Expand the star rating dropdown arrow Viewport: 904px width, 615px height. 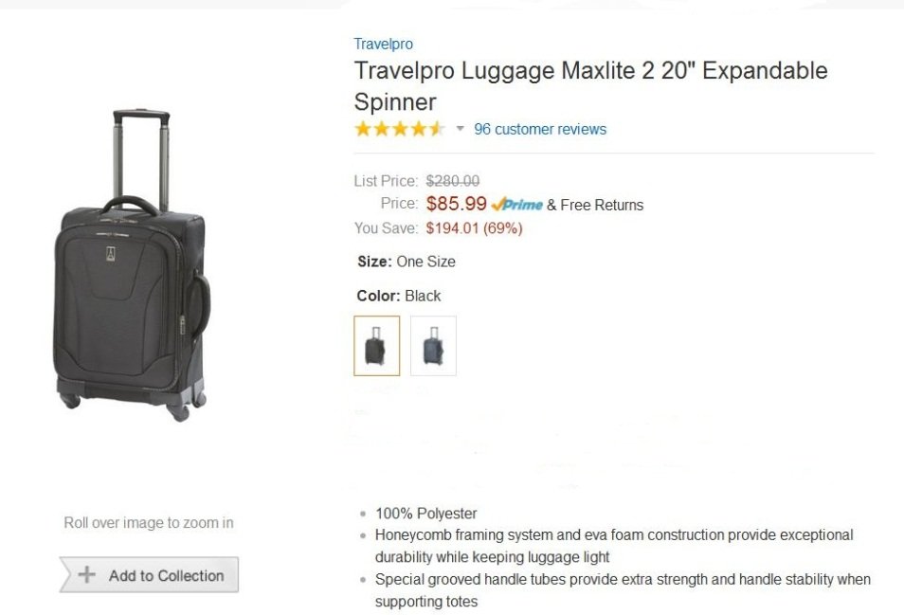(461, 129)
